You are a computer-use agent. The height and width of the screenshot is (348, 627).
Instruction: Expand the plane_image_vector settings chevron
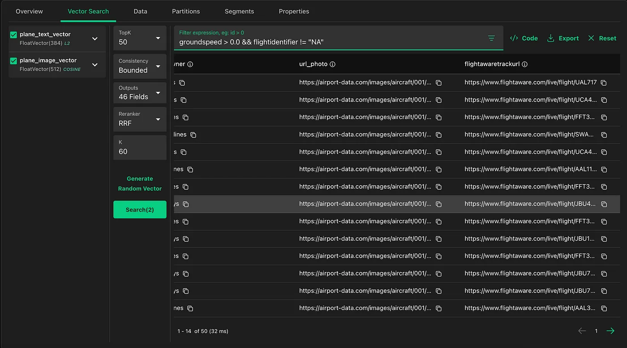pyautogui.click(x=95, y=65)
